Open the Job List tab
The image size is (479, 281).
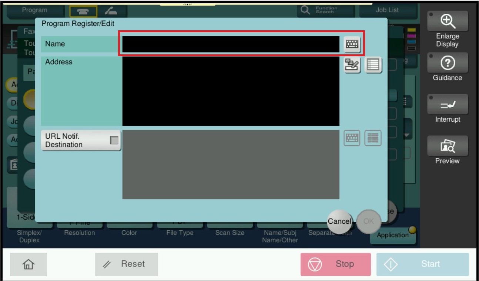point(387,10)
